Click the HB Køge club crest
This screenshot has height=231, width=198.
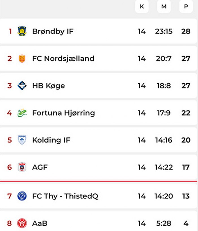click(x=22, y=86)
